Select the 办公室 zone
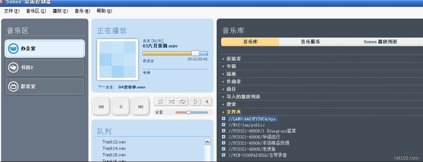The height and width of the screenshot is (162, 423). point(45,49)
